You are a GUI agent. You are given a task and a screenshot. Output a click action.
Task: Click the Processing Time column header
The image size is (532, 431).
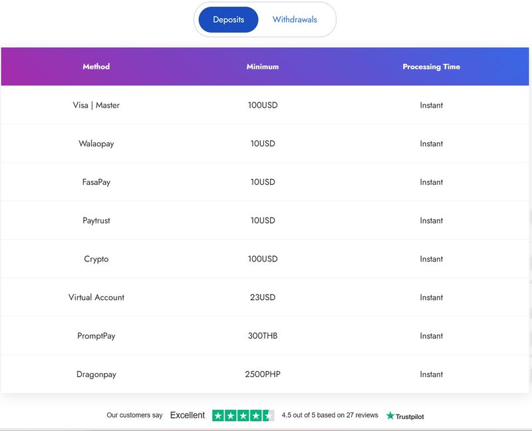coord(431,67)
